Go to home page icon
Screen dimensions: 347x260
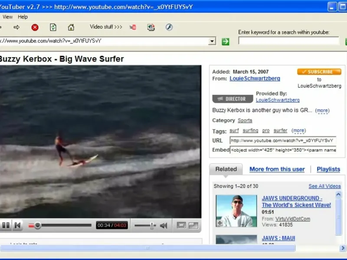tap(71, 27)
